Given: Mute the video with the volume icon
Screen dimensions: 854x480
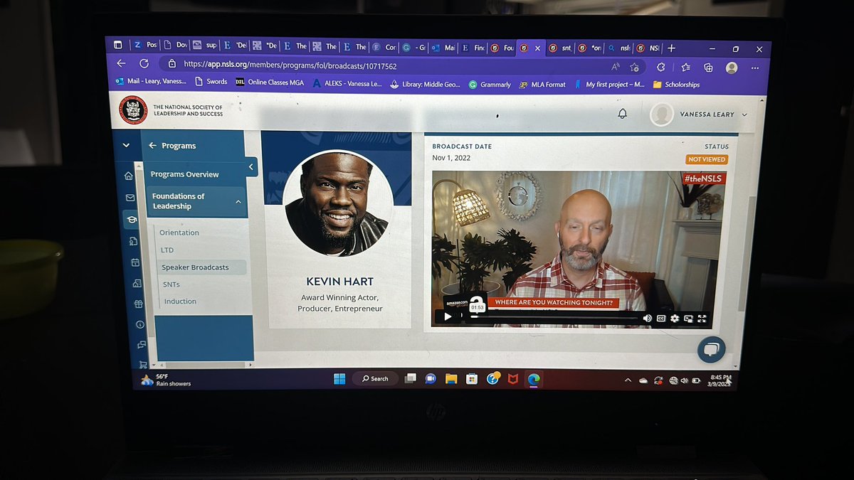Looking at the screenshot, I should pyautogui.click(x=647, y=319).
